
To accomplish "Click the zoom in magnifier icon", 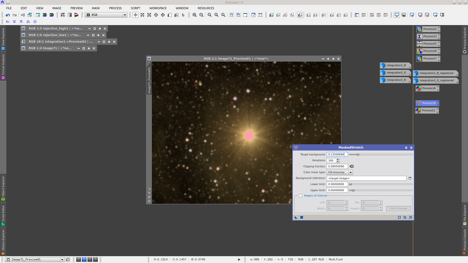I will point(195,15).
